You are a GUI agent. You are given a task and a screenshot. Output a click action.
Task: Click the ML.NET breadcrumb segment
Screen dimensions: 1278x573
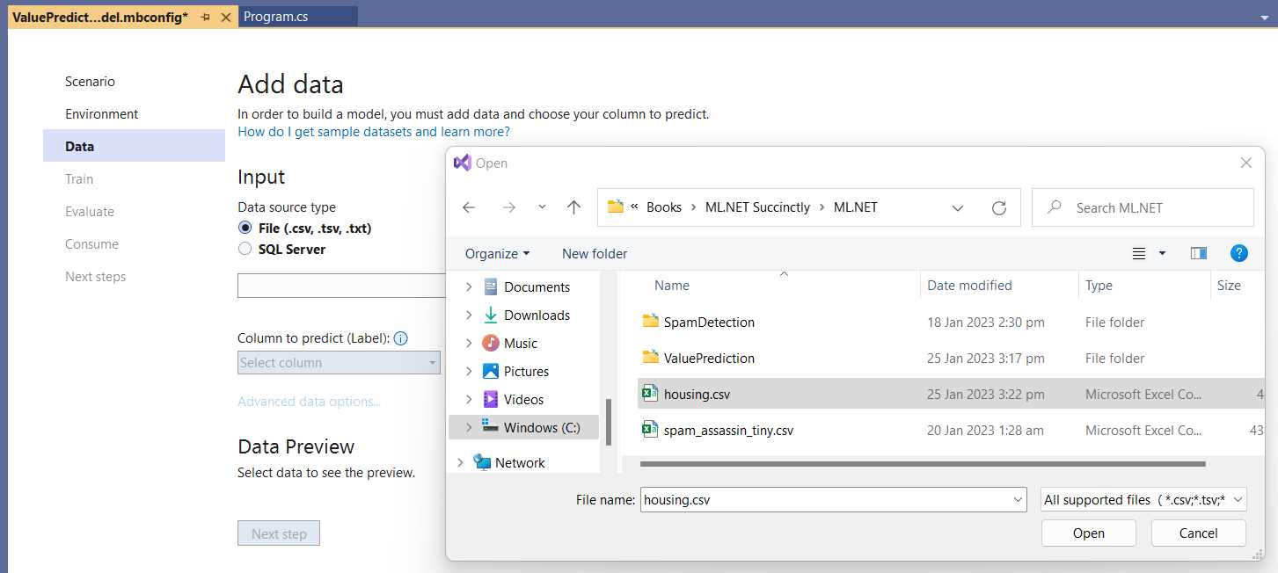[x=856, y=207]
